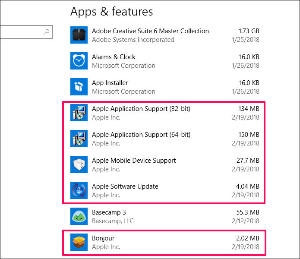Viewport: 300px width, 259px height.
Task: Select Adobe Creative Suite 6 Master Collection
Action: coord(150,31)
